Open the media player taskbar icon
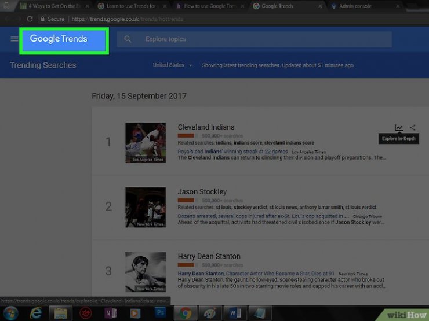The image size is (429, 321). [x=135, y=313]
